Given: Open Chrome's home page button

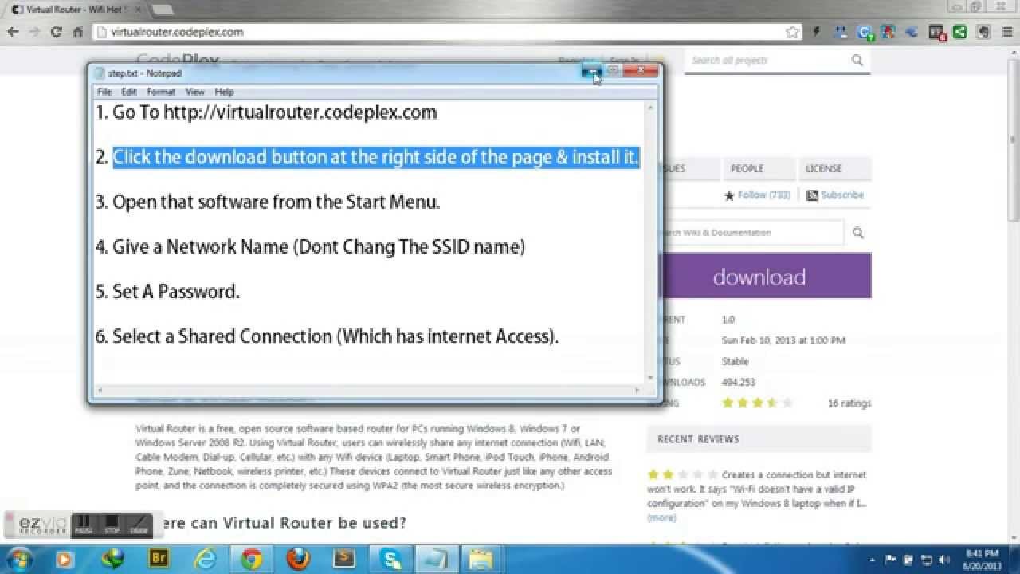Looking at the screenshot, I should 78,32.
